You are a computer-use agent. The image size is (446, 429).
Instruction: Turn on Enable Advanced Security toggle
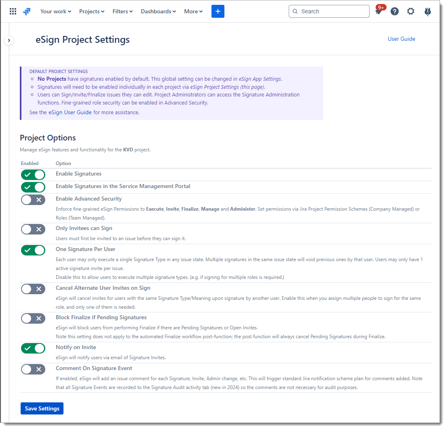click(x=33, y=200)
